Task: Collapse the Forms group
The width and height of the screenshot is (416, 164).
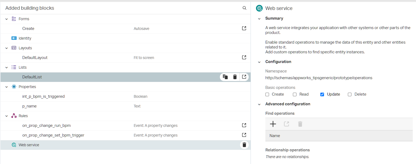Action: pyautogui.click(x=7, y=19)
